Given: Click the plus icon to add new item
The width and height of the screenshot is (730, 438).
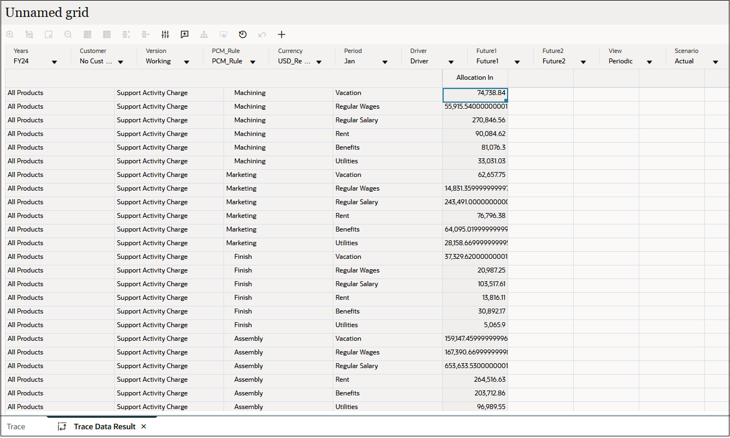Looking at the screenshot, I should 281,34.
